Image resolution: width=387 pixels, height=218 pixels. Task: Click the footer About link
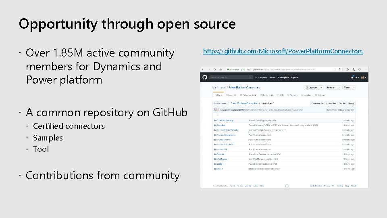[x=354, y=186]
